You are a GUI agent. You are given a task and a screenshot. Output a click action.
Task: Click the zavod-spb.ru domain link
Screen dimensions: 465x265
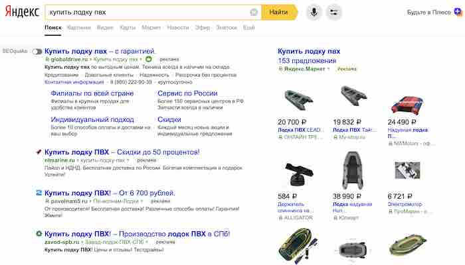[x=62, y=242]
